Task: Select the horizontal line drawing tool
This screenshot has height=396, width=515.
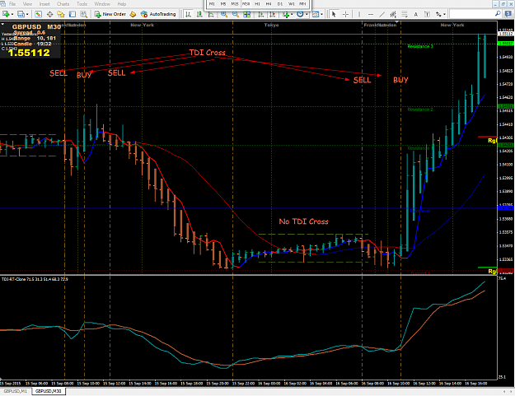Action: (x=371, y=14)
